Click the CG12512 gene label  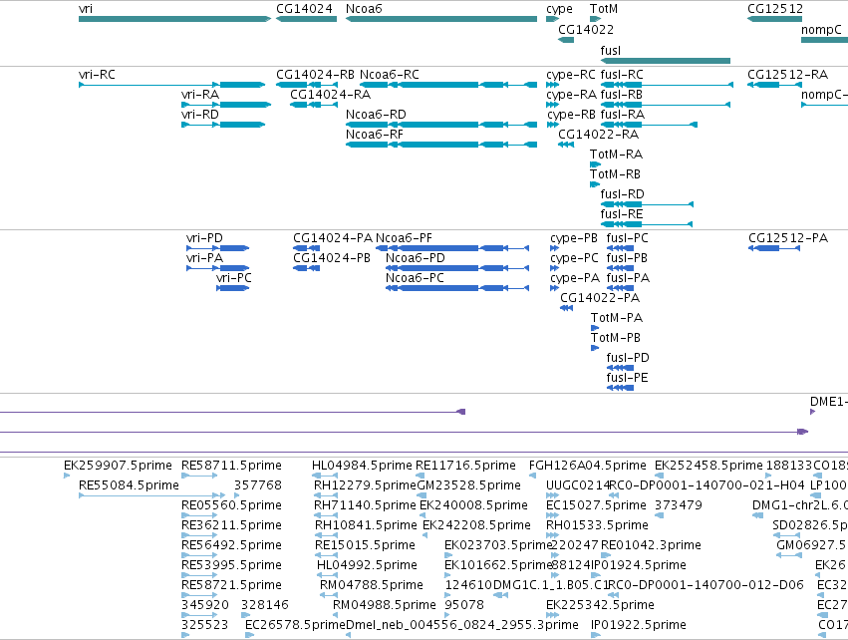tap(775, 9)
